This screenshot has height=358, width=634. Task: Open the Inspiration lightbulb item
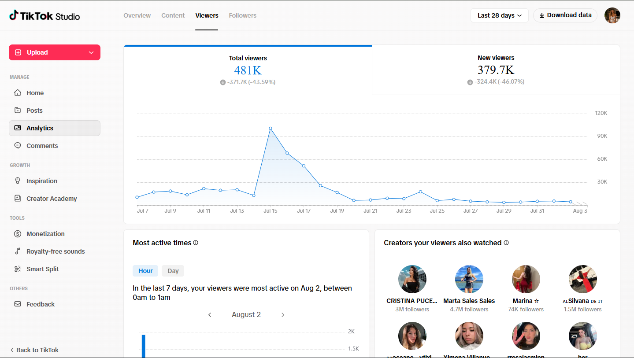coord(55,181)
